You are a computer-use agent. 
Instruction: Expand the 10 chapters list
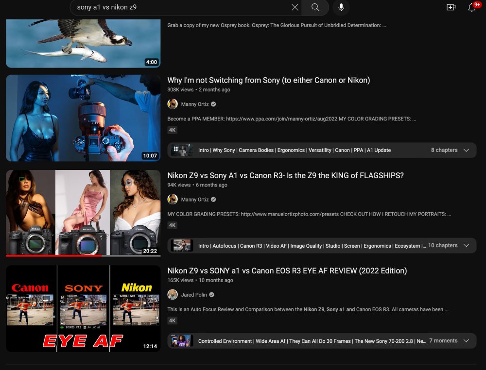point(466,246)
